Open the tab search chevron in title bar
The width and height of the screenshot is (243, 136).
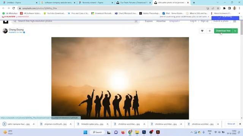point(218,3)
